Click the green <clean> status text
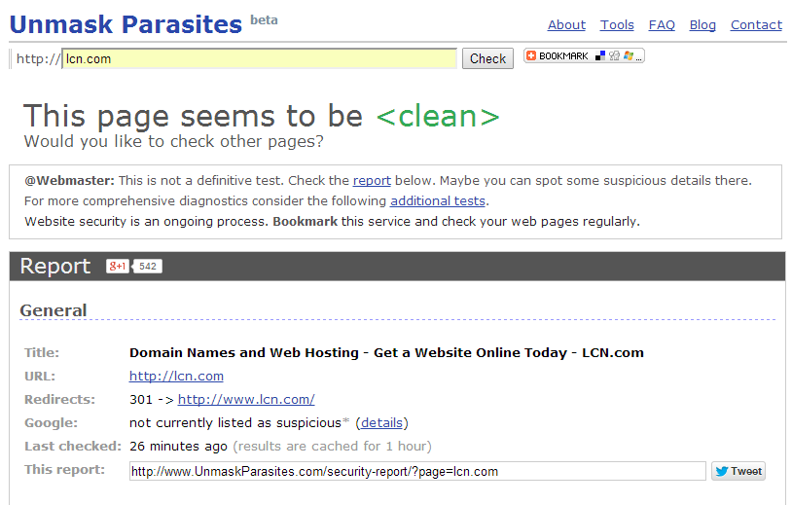792x505 pixels. 438,116
